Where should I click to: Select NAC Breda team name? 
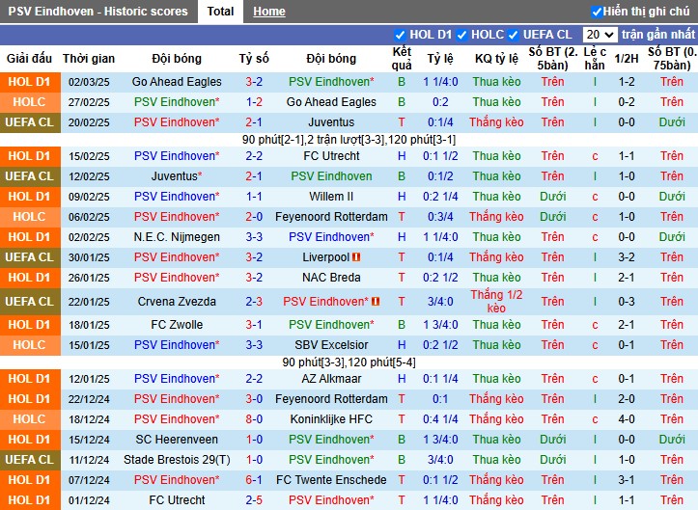pos(331,278)
